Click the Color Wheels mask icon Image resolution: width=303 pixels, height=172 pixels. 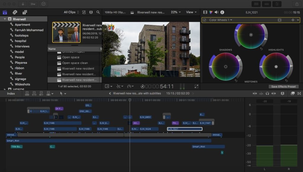point(279,20)
